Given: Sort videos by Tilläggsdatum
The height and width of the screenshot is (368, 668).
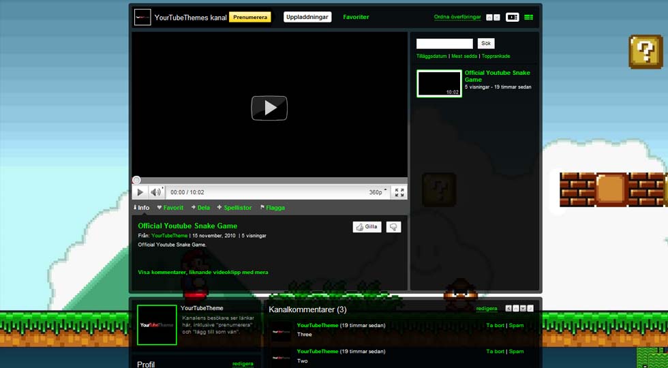Looking at the screenshot, I should click(431, 56).
